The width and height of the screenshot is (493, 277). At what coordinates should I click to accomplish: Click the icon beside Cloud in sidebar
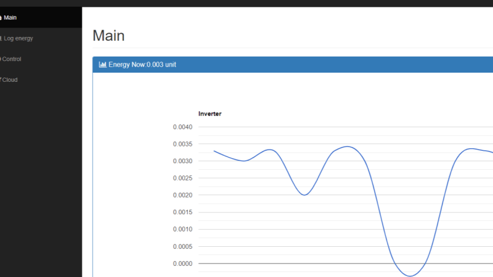point(1,79)
